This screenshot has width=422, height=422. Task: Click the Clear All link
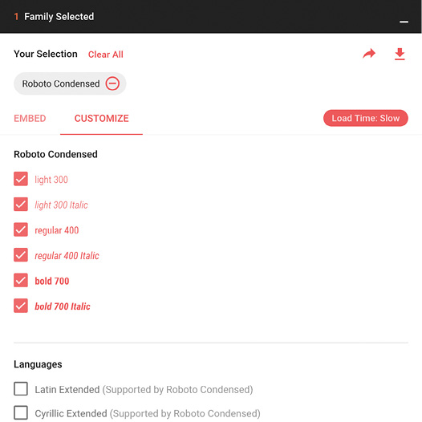click(x=106, y=55)
